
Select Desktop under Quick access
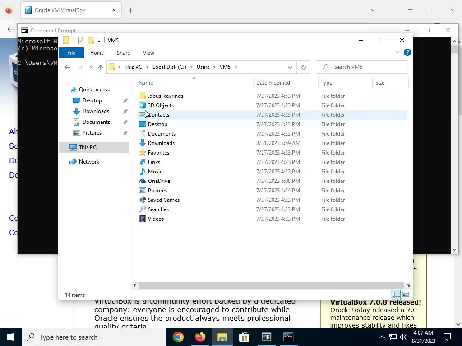(92, 100)
